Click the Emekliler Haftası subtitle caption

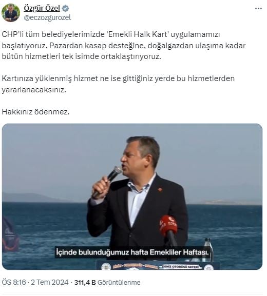coord(132,252)
